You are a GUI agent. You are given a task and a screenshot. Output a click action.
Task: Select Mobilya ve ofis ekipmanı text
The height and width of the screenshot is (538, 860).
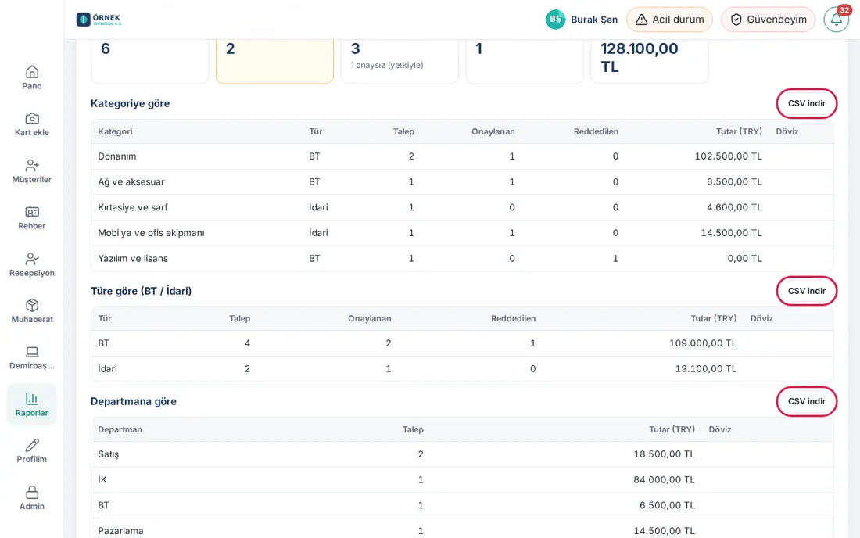pos(151,233)
